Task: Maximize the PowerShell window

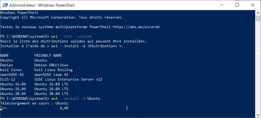Action: point(237,5)
